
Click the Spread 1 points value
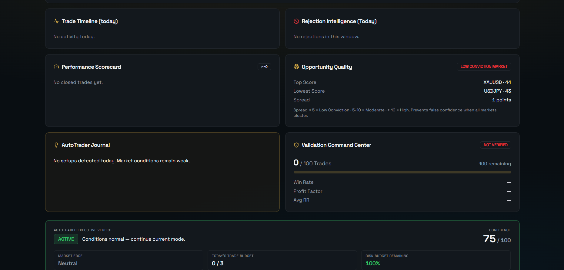pos(502,100)
